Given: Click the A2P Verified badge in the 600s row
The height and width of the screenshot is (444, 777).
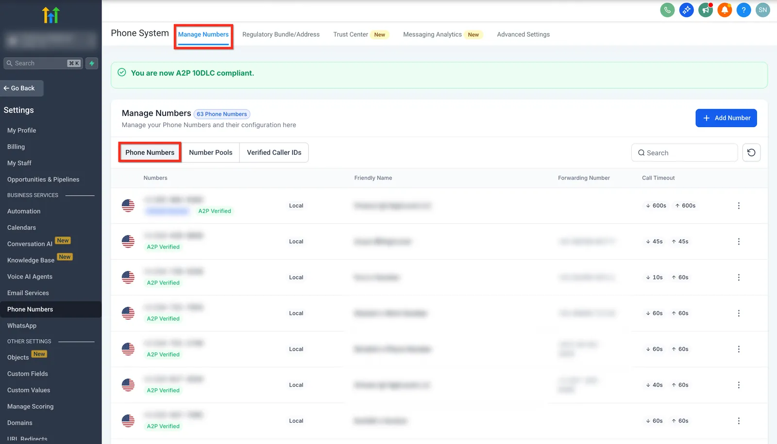Looking at the screenshot, I should [x=215, y=211].
